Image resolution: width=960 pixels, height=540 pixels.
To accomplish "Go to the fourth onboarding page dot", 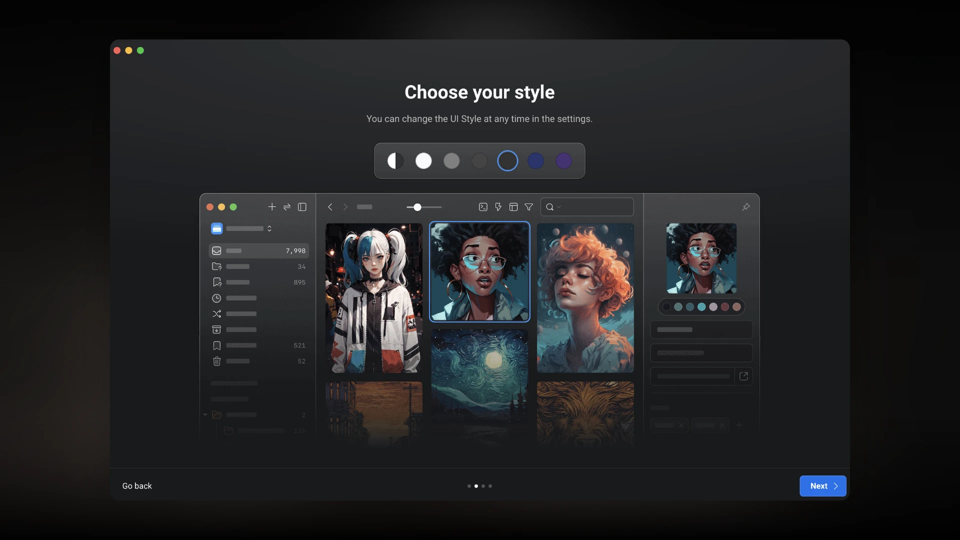I will click(490, 486).
